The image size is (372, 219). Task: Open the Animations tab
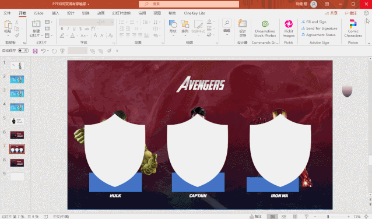pos(101,13)
